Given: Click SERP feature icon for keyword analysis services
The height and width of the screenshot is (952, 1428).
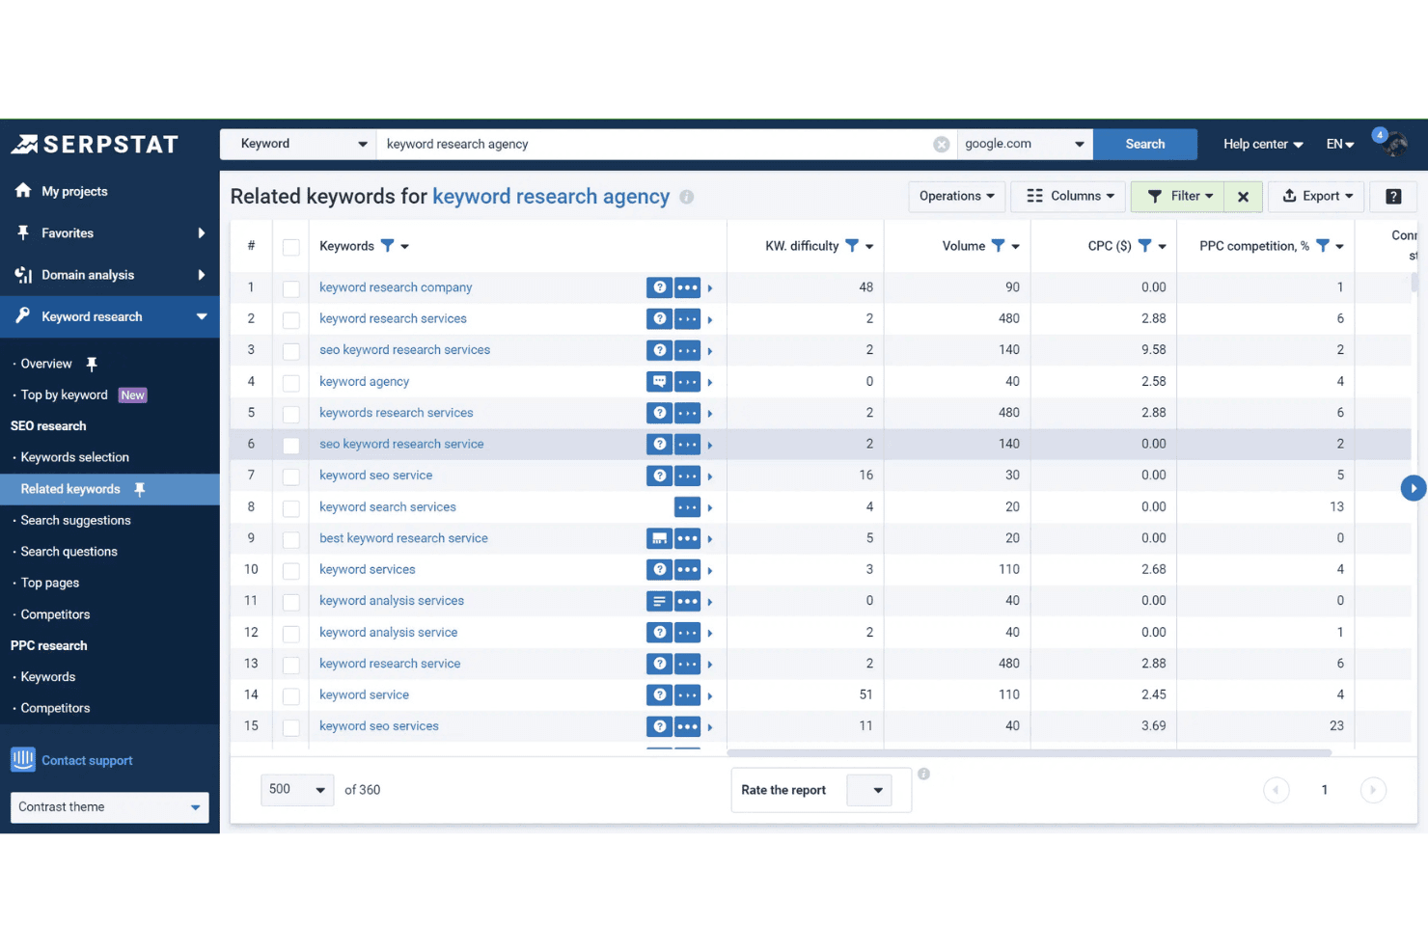Looking at the screenshot, I should tap(659, 601).
